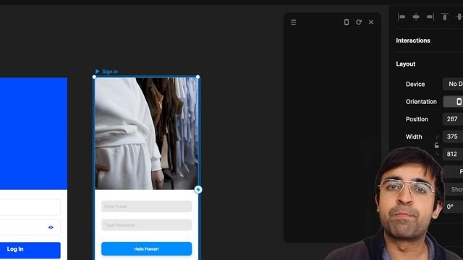Image resolution: width=463 pixels, height=260 pixels.
Task: Click the Width field showing 375
Action: [x=453, y=136]
